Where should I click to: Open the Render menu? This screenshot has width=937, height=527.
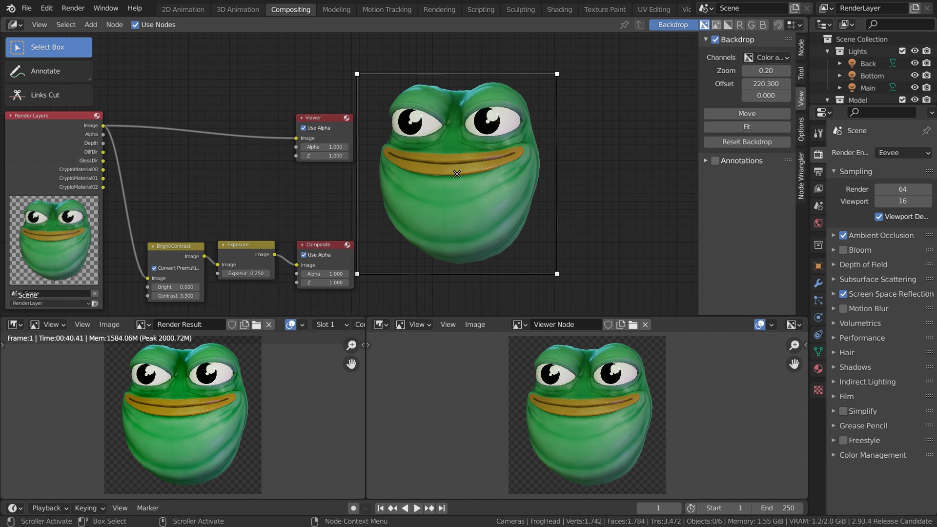pyautogui.click(x=73, y=8)
